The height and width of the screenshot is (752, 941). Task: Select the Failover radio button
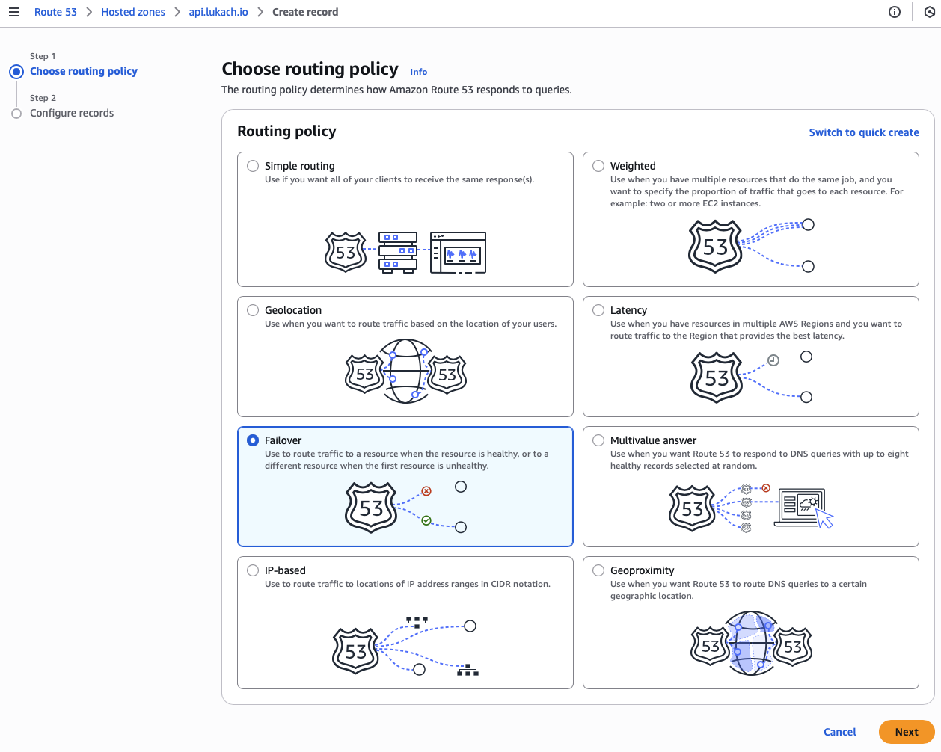(253, 440)
